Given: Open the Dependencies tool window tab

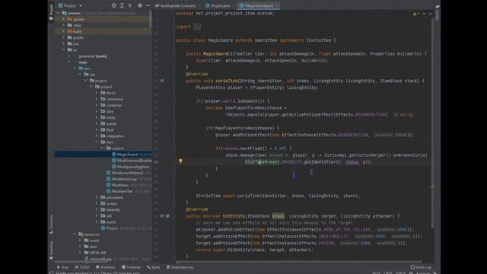Looking at the screenshot, I should point(180,267).
